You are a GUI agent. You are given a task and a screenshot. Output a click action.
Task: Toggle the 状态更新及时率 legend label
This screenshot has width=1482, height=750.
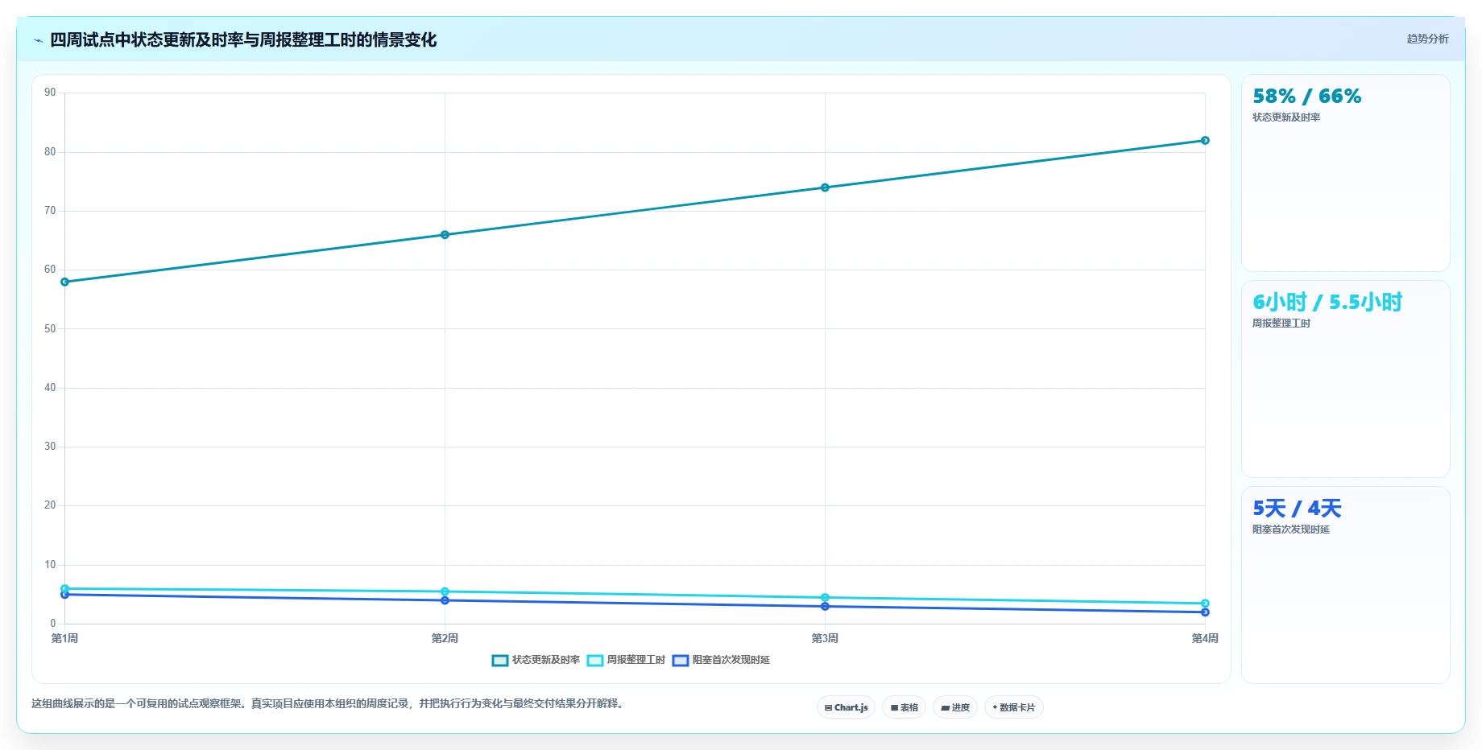546,660
